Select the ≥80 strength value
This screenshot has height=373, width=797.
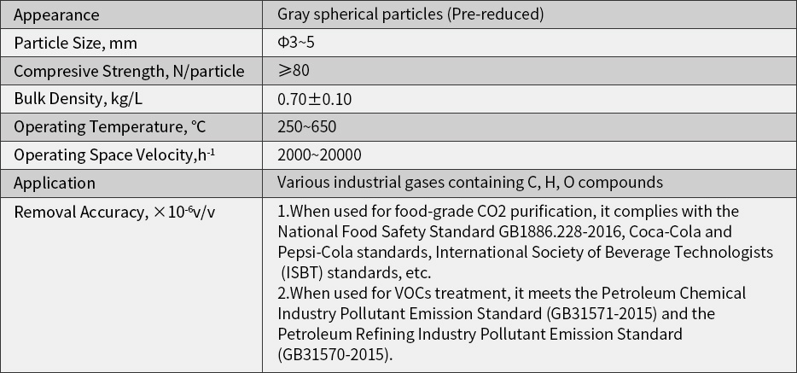[x=294, y=71]
